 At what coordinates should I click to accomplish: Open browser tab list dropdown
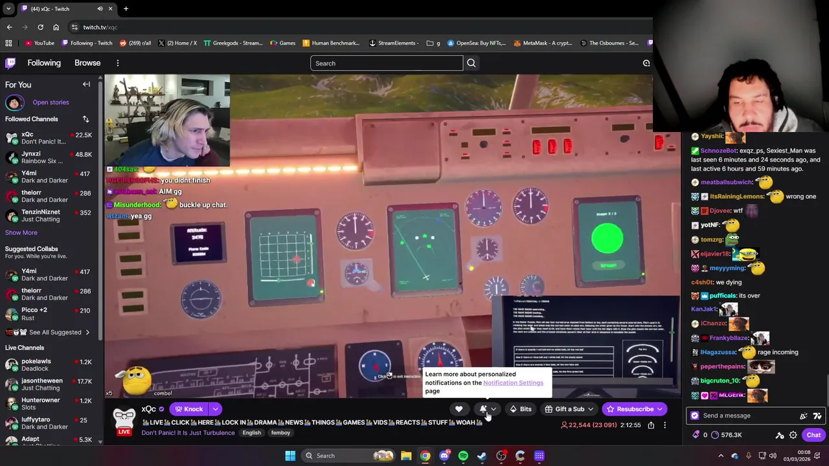(x=8, y=9)
